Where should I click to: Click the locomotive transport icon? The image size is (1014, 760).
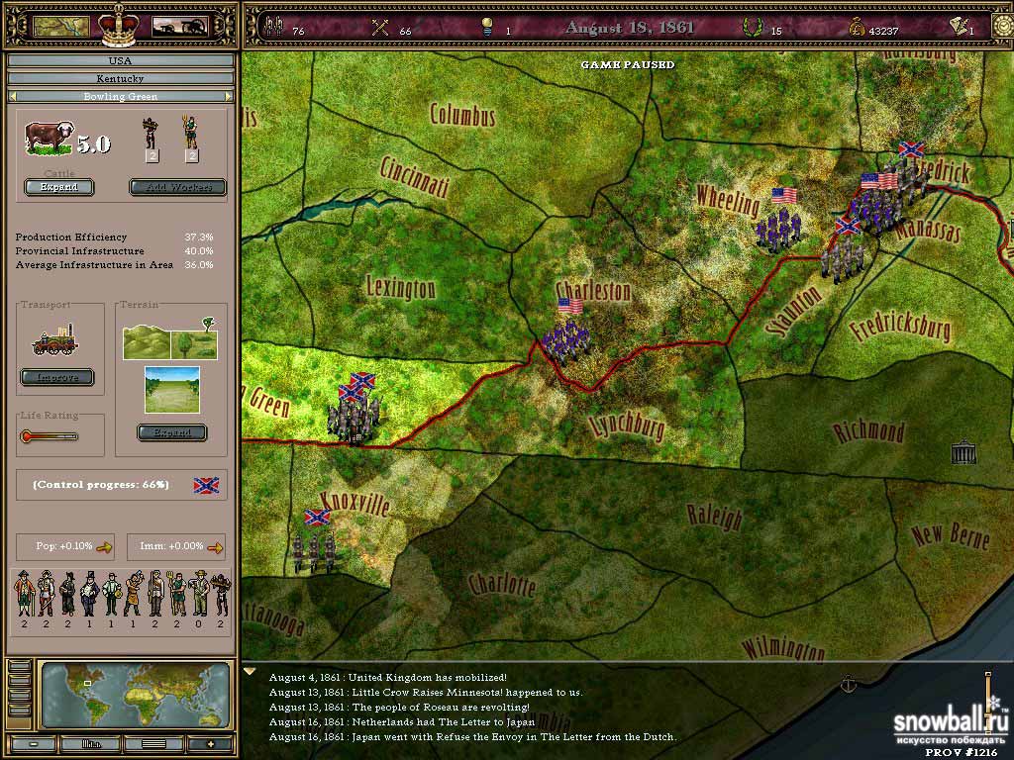(x=56, y=340)
